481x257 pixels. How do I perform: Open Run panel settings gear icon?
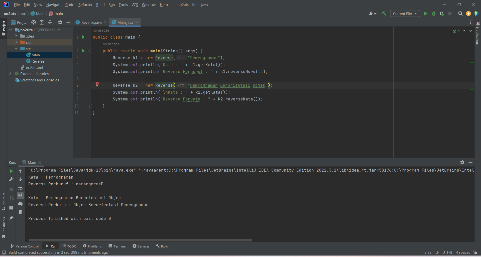pos(462,162)
